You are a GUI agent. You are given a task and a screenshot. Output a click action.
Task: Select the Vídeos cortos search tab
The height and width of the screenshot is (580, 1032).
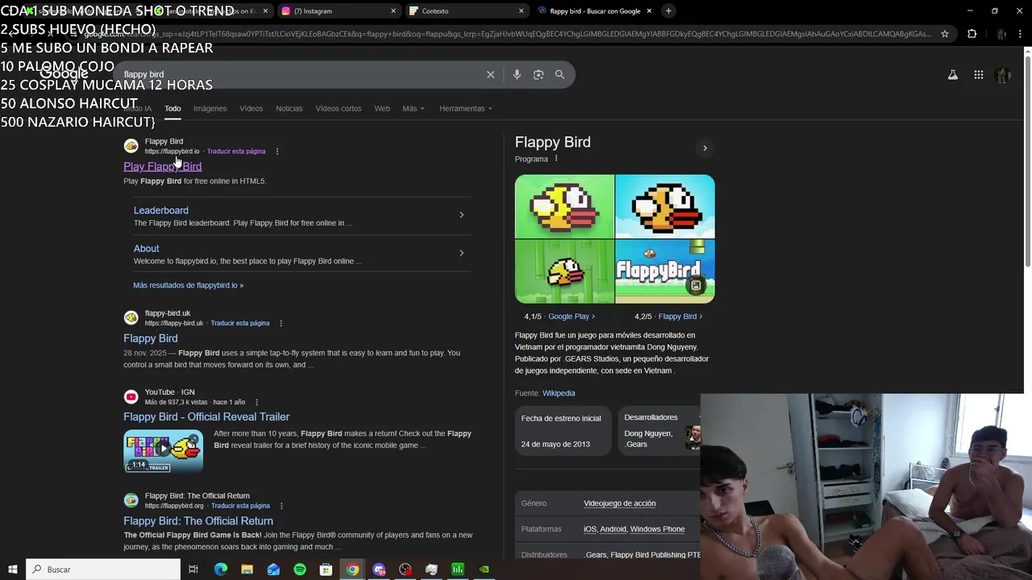[339, 108]
